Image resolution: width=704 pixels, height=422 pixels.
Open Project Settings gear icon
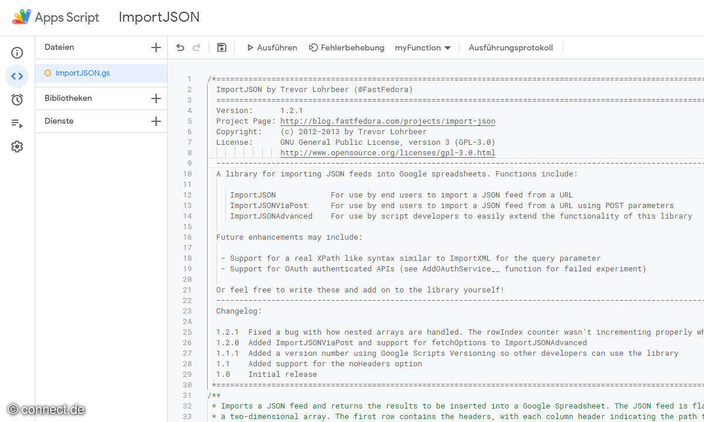tap(17, 147)
